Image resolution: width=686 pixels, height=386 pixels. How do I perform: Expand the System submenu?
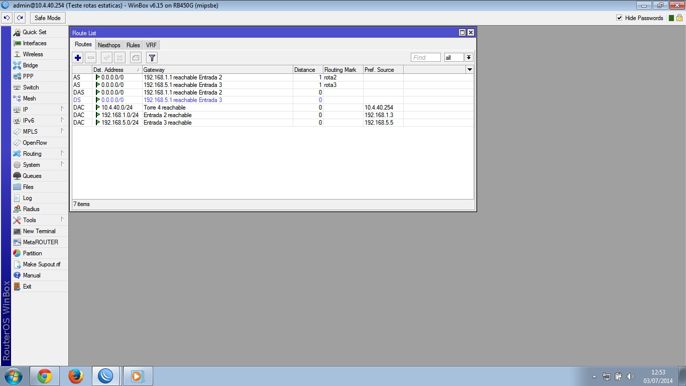pyautogui.click(x=40, y=165)
